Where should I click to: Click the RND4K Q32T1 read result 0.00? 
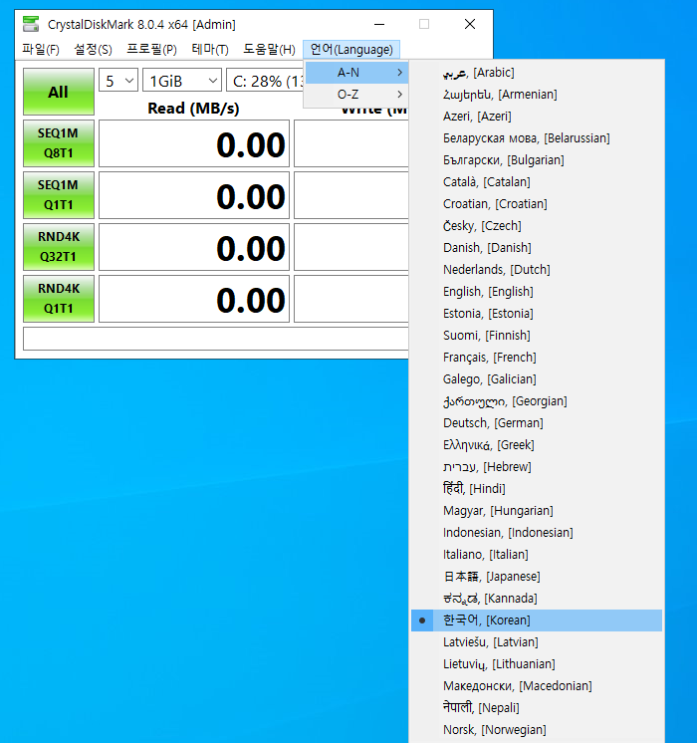[194, 246]
